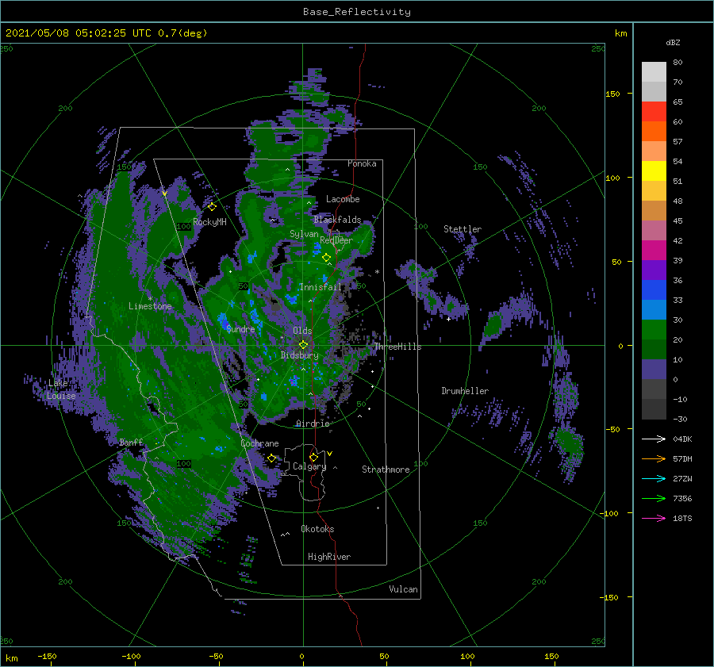Click the yellow radar-site diamond at map center

point(303,345)
